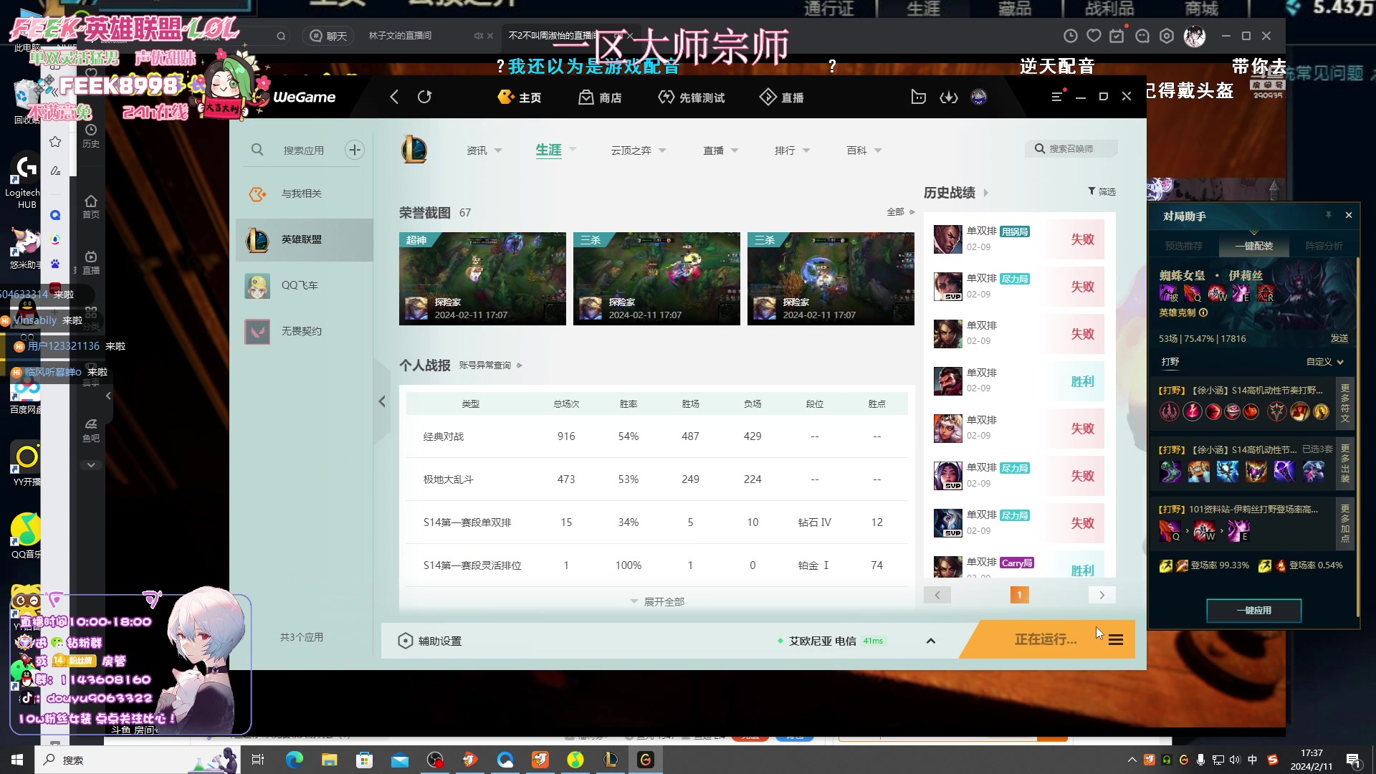Open 鱼吧 in the left browser sidebar

tap(90, 430)
